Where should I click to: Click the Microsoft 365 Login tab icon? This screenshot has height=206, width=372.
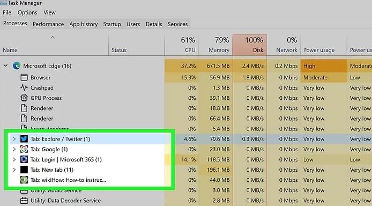(x=24, y=159)
